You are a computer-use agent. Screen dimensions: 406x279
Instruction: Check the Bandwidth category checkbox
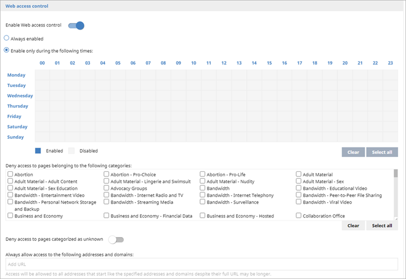pos(202,188)
